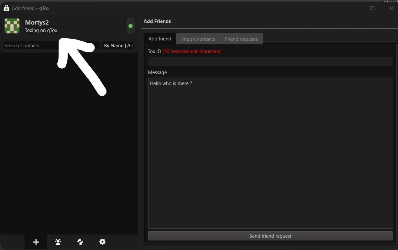Image resolution: width=398 pixels, height=250 pixels.
Task: Select the Add friend tab
Action: pos(160,39)
